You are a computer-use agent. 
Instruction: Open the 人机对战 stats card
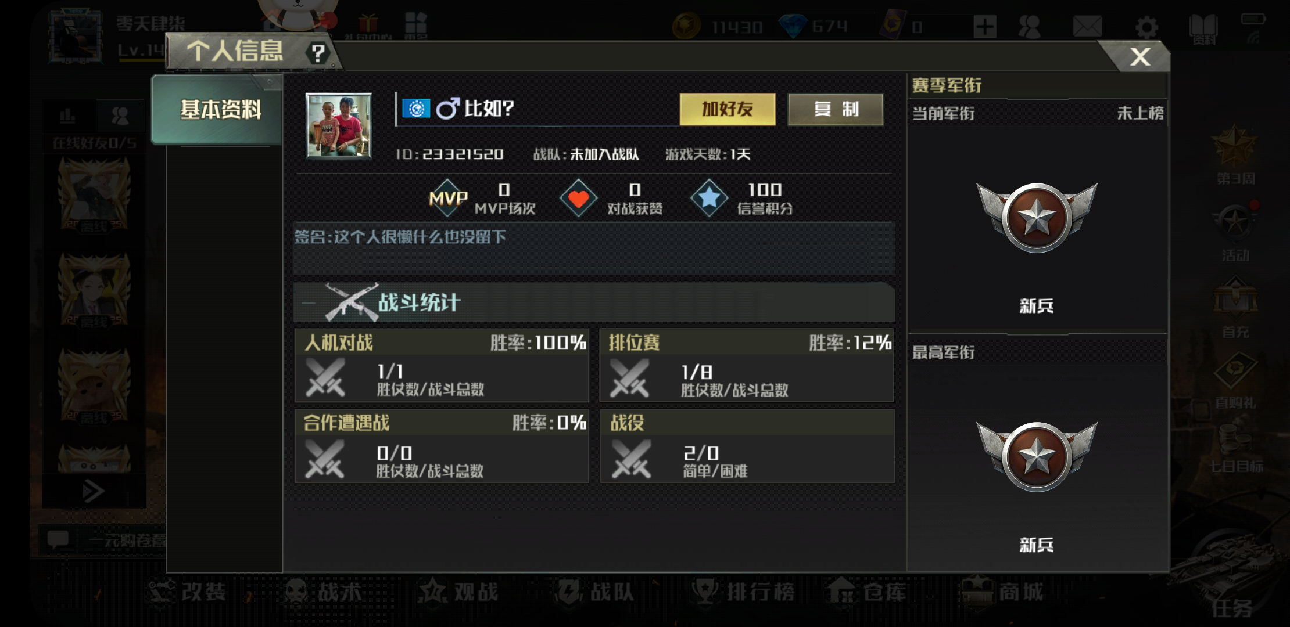point(442,365)
